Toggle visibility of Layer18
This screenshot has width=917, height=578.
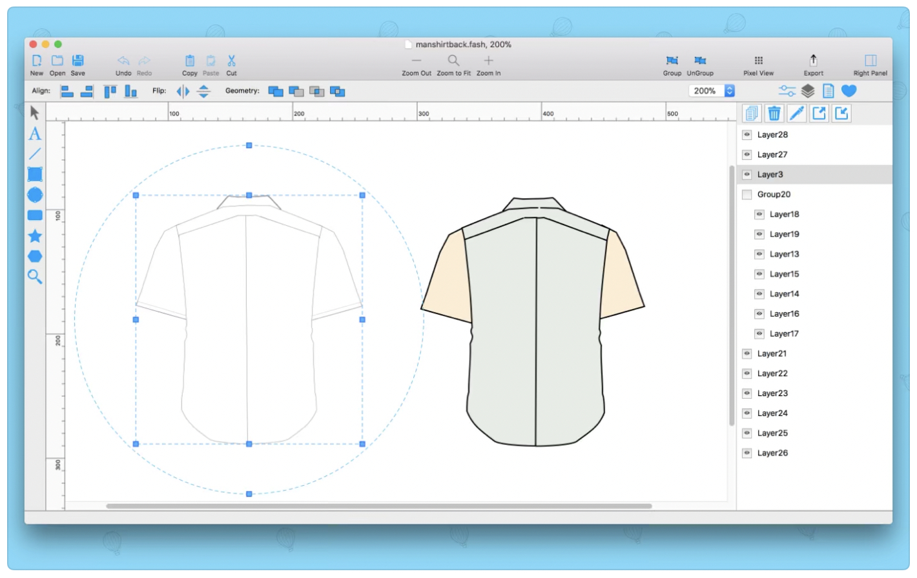[759, 214]
